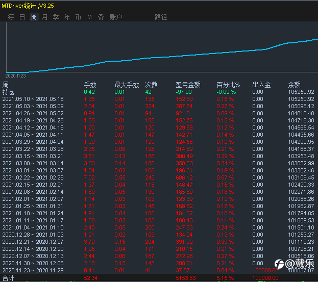The width and height of the screenshot is (318, 282).
Task: Click the 出入金 column header
Action: pyautogui.click(x=261, y=85)
